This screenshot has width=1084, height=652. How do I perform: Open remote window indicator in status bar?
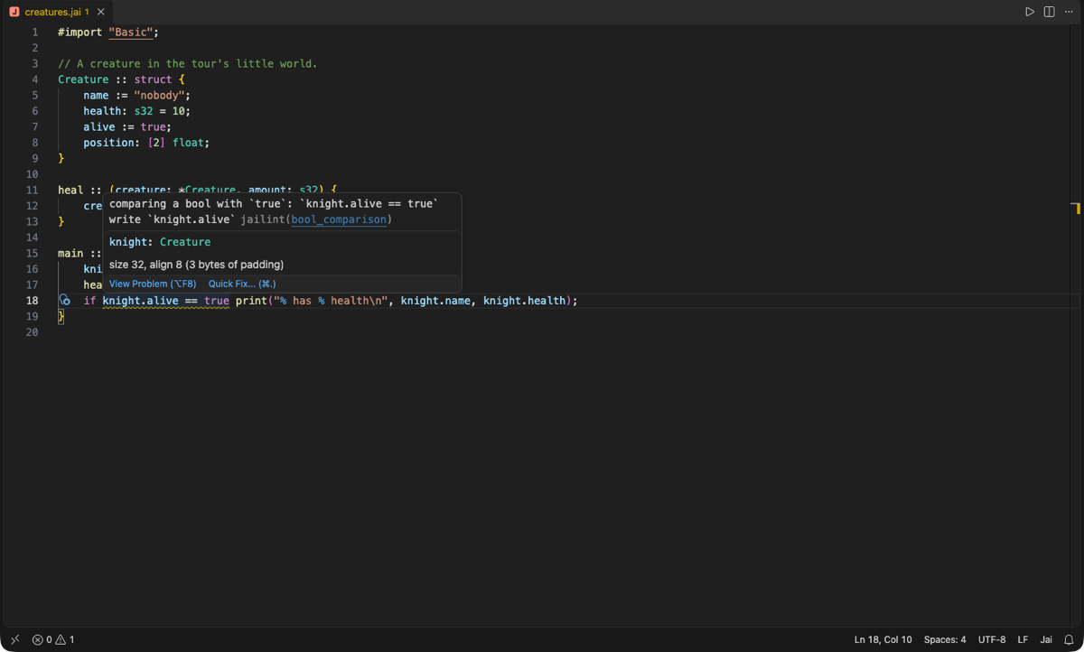14,639
